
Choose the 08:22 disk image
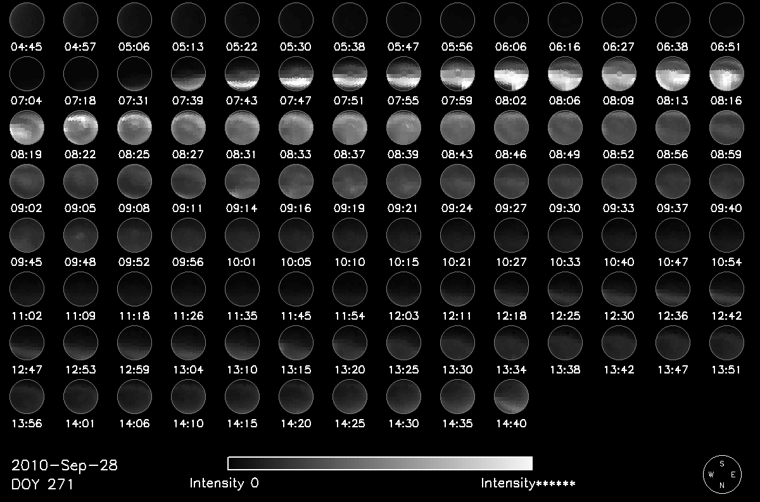[x=80, y=128]
